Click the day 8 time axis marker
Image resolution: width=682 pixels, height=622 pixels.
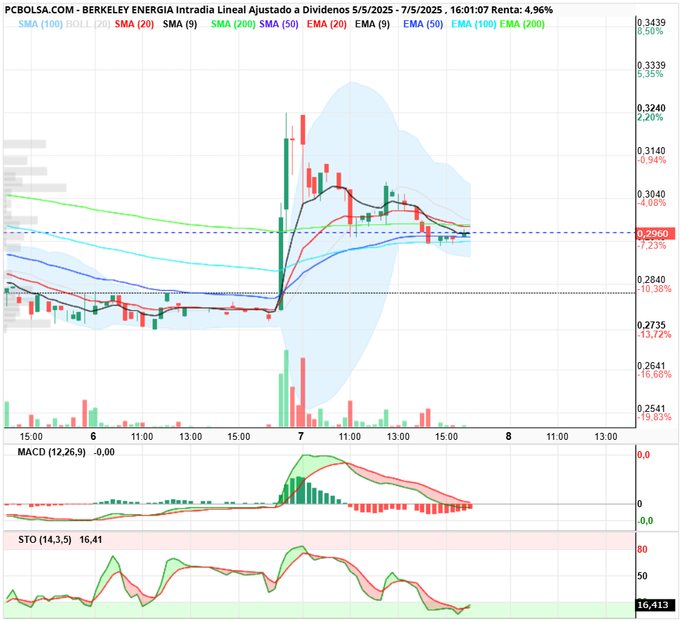point(508,436)
